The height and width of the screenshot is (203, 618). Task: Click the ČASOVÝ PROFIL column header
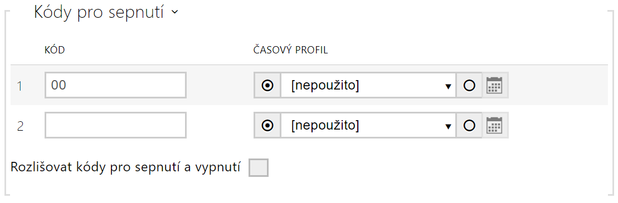[290, 50]
